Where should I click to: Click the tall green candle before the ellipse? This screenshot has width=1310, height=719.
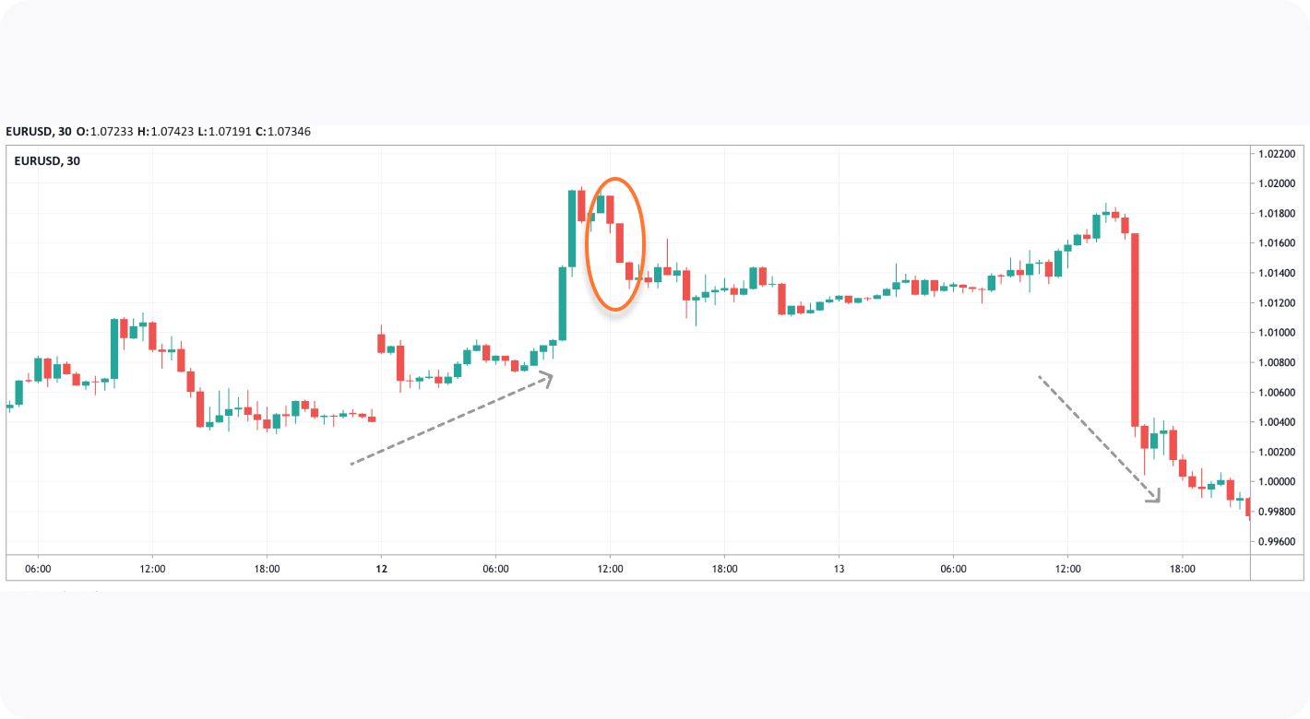562,303
